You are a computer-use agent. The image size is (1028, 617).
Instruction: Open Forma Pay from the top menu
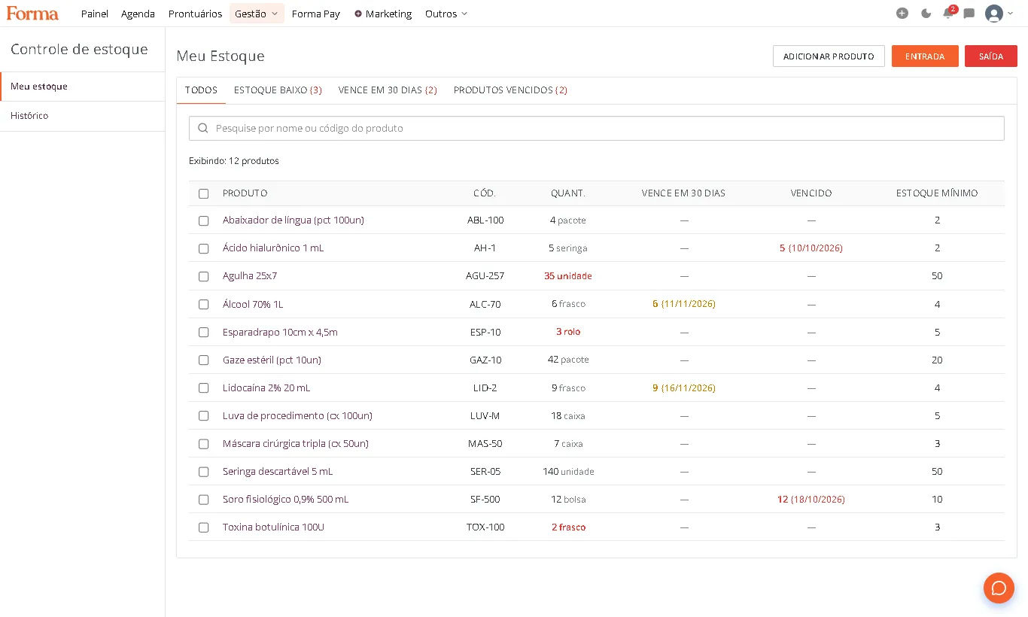(x=316, y=14)
